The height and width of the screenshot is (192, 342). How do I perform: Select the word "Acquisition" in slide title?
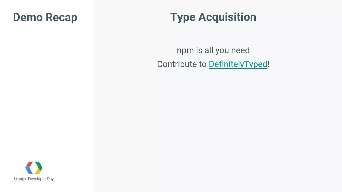click(x=227, y=17)
